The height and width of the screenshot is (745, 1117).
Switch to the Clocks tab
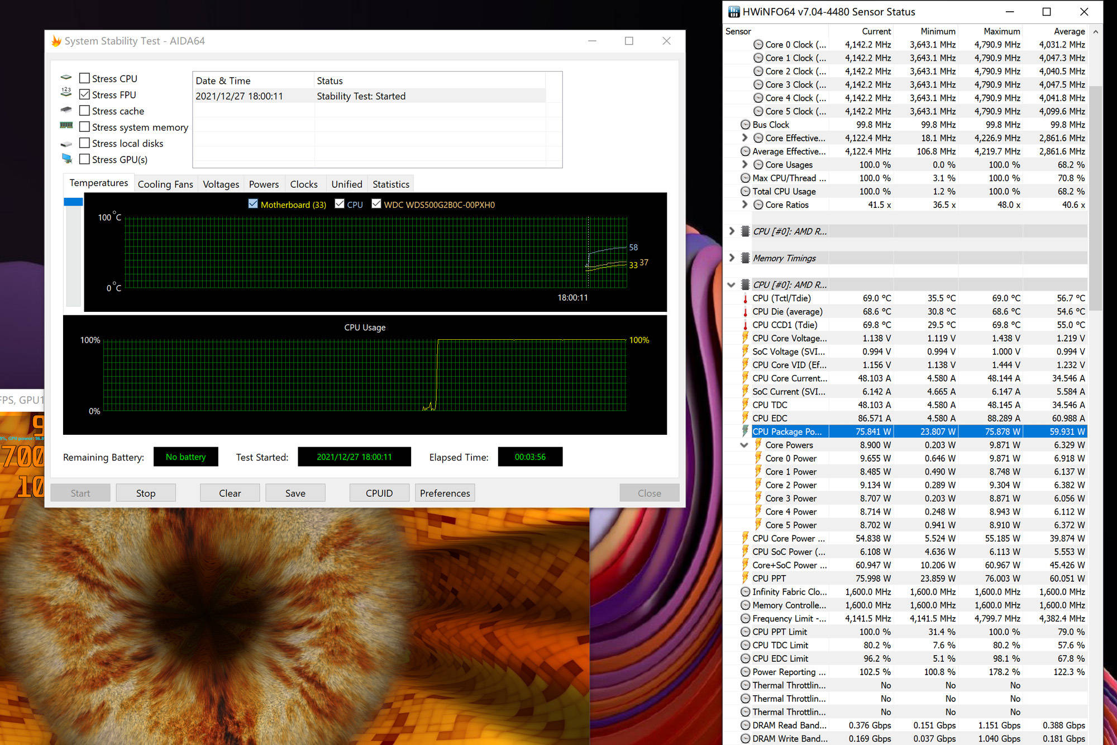(x=304, y=184)
